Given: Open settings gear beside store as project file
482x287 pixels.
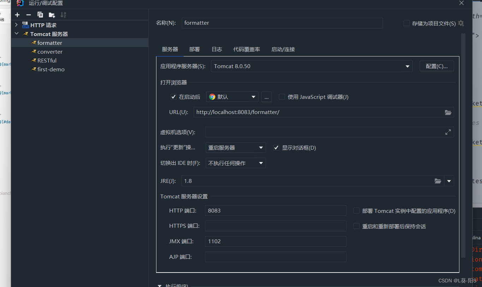Looking at the screenshot, I should [461, 23].
